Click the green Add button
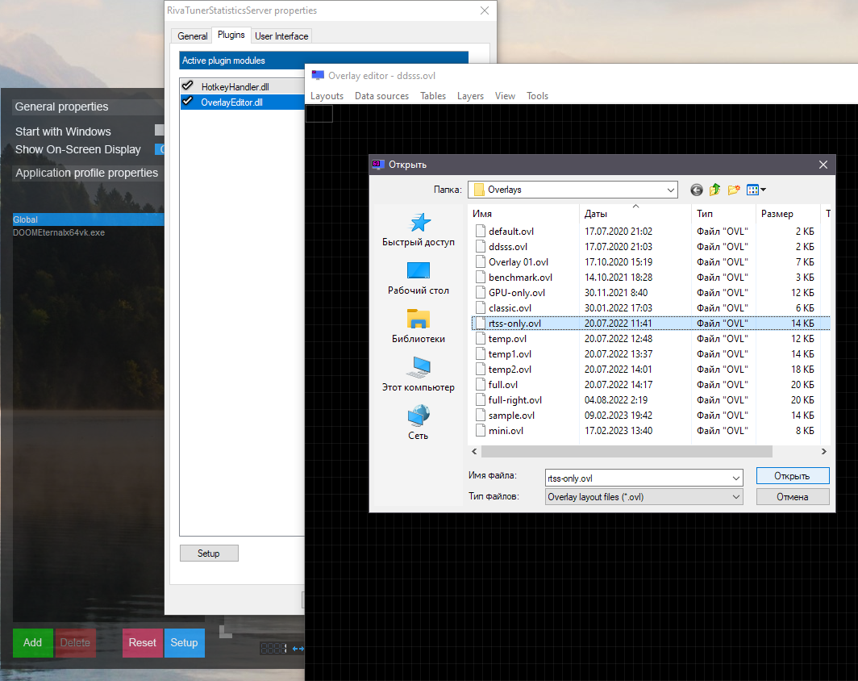The width and height of the screenshot is (858, 681). [33, 643]
